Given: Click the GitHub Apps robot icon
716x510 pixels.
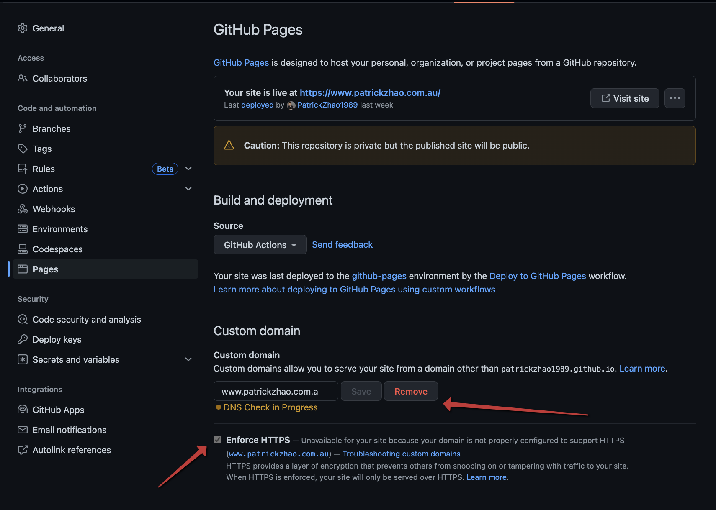Looking at the screenshot, I should [23, 410].
